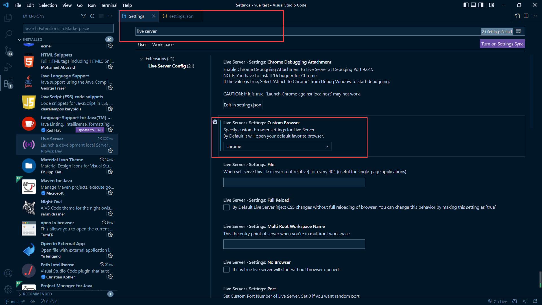
Task: Open manage gear for Live Server extension
Action: pyautogui.click(x=110, y=151)
